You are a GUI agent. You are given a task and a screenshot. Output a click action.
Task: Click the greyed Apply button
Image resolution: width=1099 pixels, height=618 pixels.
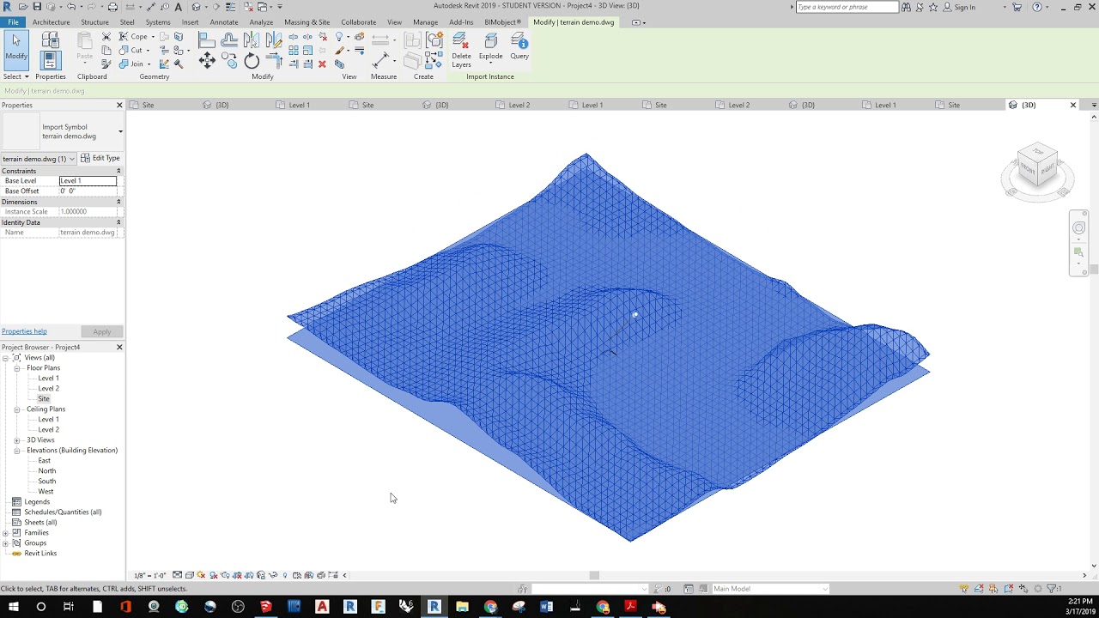[102, 332]
